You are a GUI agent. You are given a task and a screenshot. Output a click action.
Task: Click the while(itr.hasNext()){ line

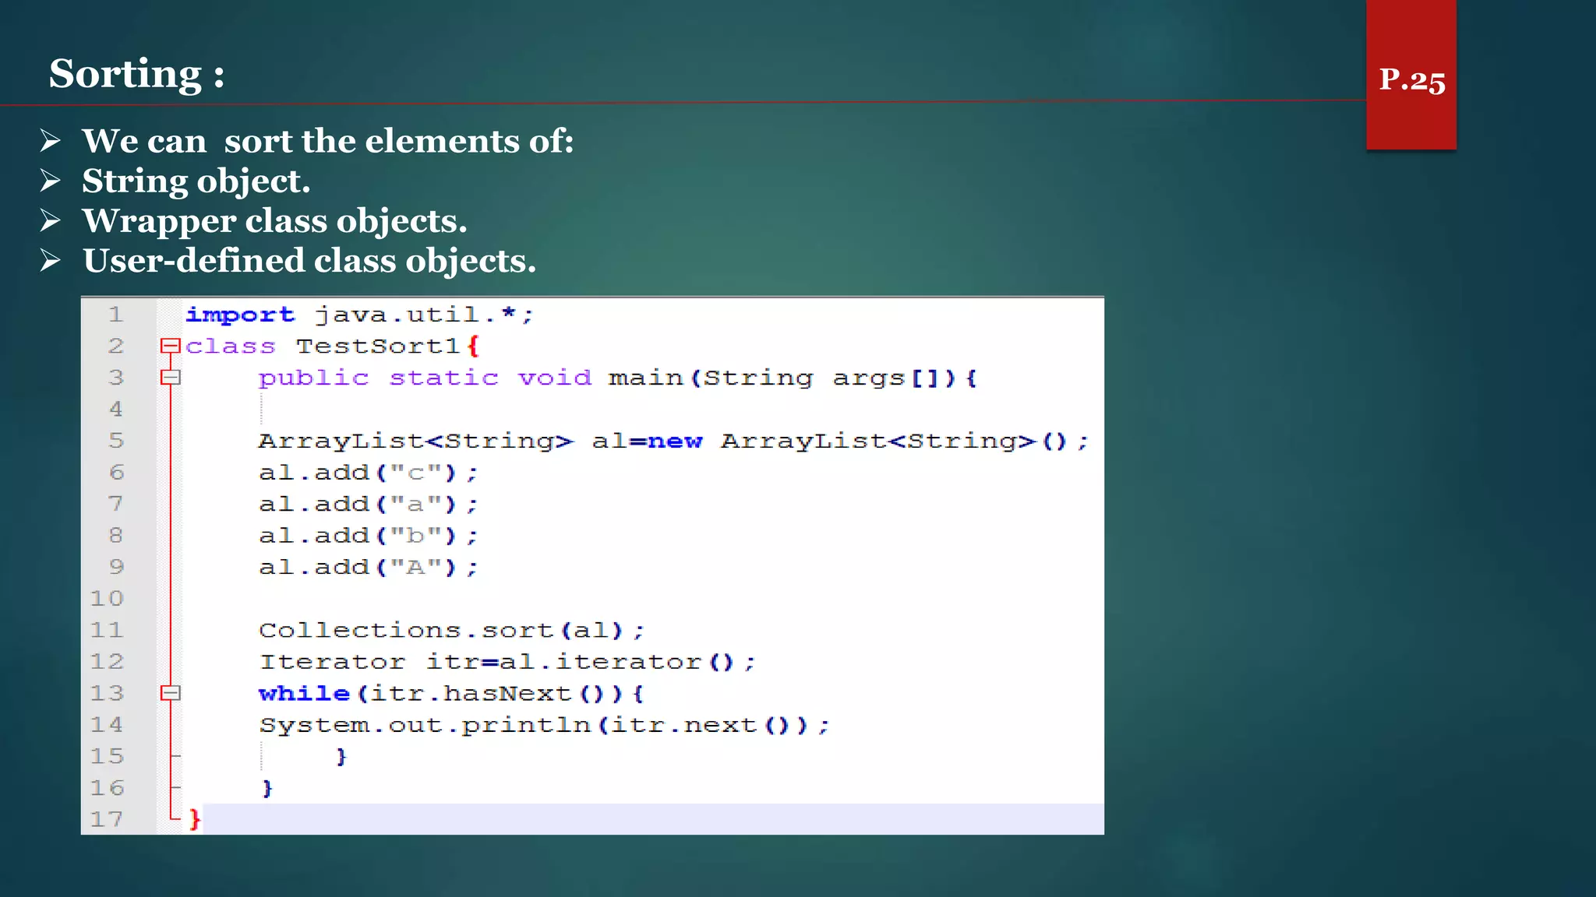pyautogui.click(x=451, y=693)
